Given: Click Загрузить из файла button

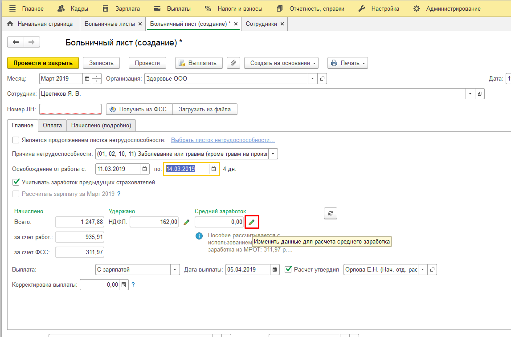Looking at the screenshot, I should [x=204, y=109].
